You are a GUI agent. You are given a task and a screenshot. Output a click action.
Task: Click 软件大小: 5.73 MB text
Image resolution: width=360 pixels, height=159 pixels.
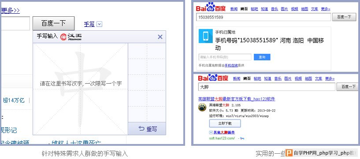pos(225,111)
